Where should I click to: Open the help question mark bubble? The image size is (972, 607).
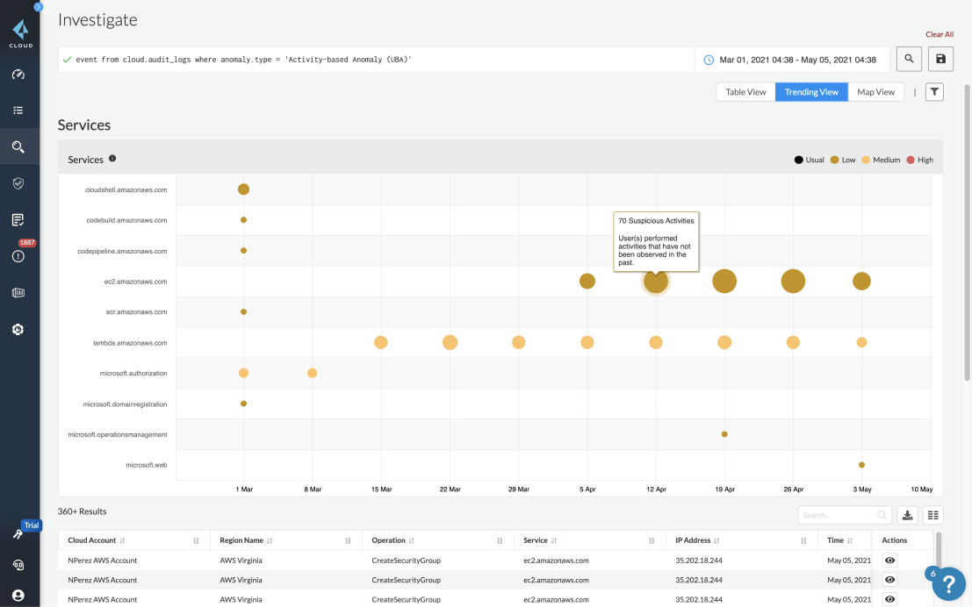click(948, 583)
